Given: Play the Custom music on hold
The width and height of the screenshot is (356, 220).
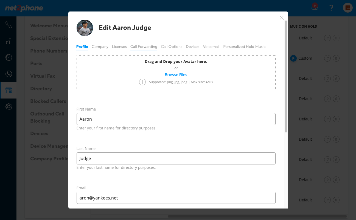Looking at the screenshot, I should [x=293, y=58].
